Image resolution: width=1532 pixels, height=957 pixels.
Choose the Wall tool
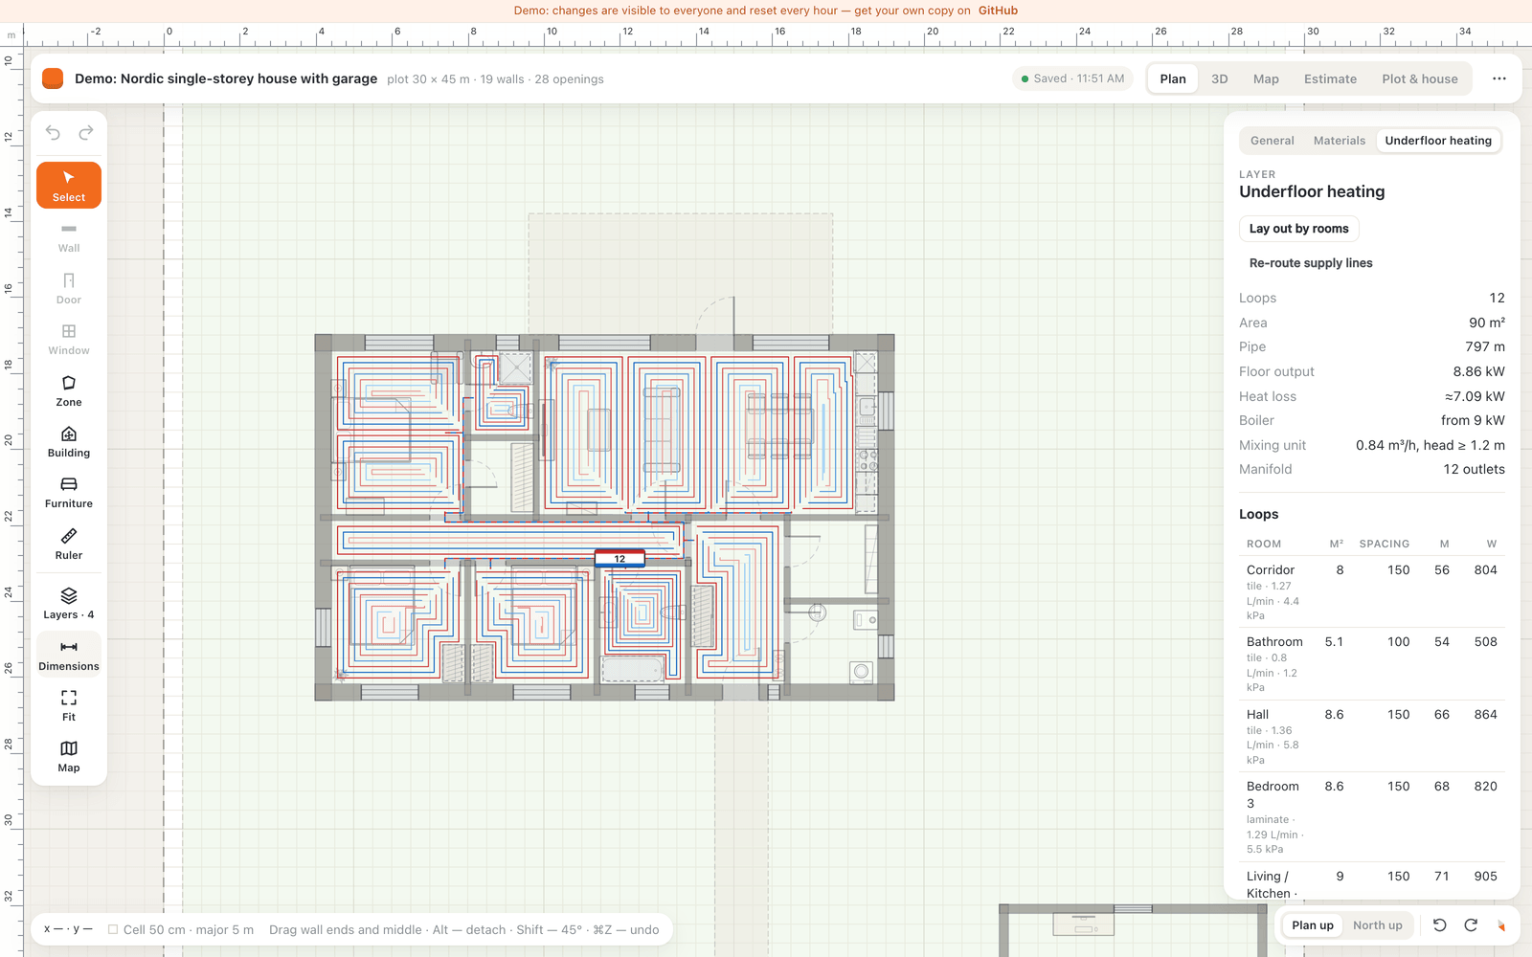(69, 236)
